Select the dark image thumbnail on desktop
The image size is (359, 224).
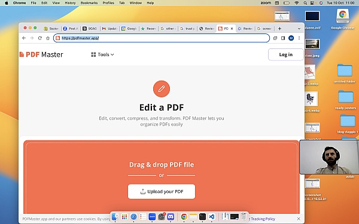point(312,17)
